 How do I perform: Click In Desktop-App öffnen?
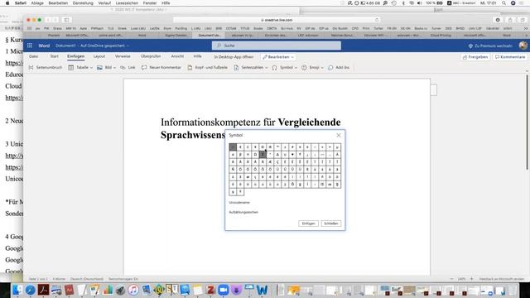pos(234,57)
